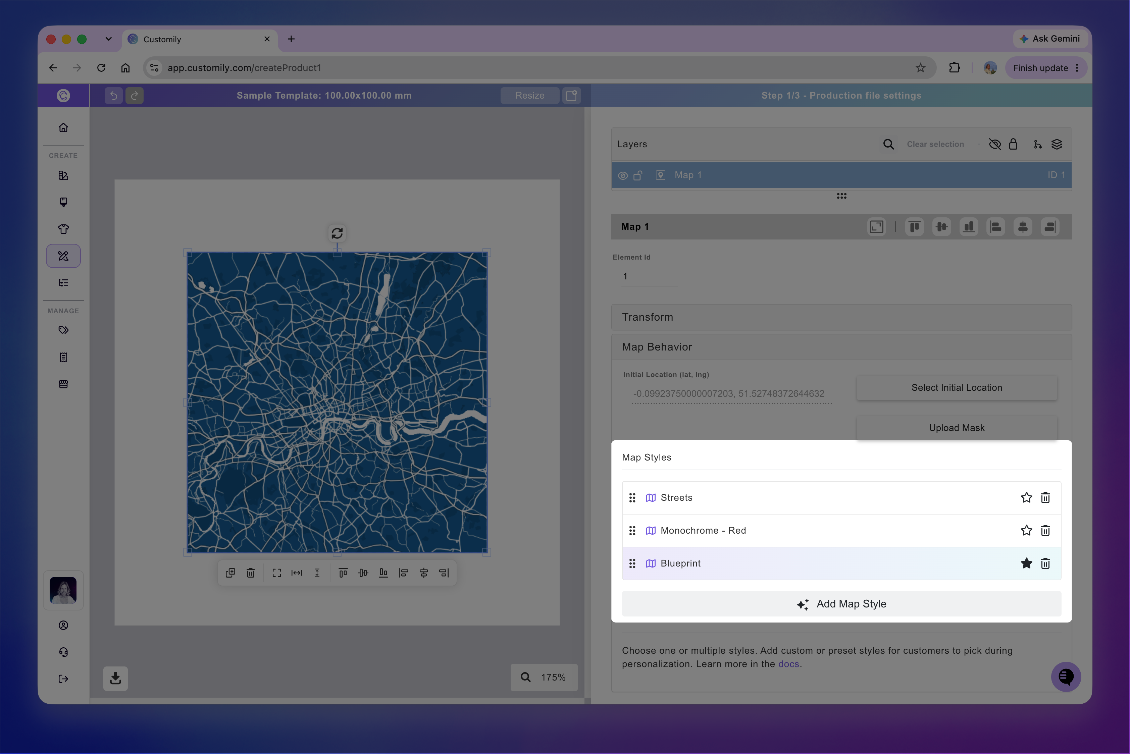The image size is (1130, 754).
Task: Delete the Streets map style
Action: click(1045, 498)
